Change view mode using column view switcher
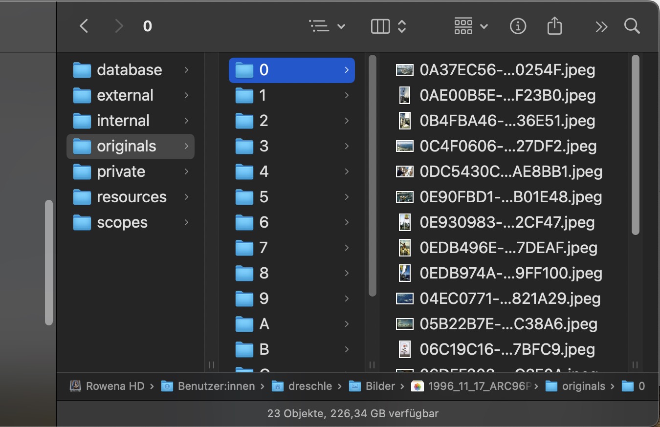The image size is (660, 427). 389,26
